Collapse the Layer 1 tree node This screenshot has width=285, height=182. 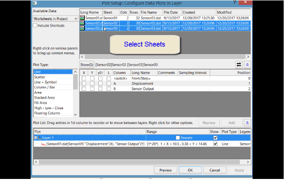click(x=36, y=138)
